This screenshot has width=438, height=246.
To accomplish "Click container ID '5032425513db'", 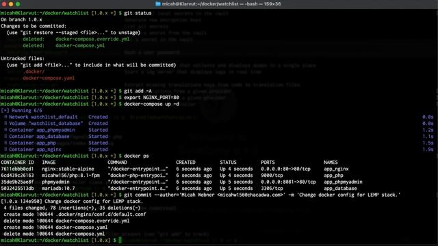I will (x=17, y=189).
